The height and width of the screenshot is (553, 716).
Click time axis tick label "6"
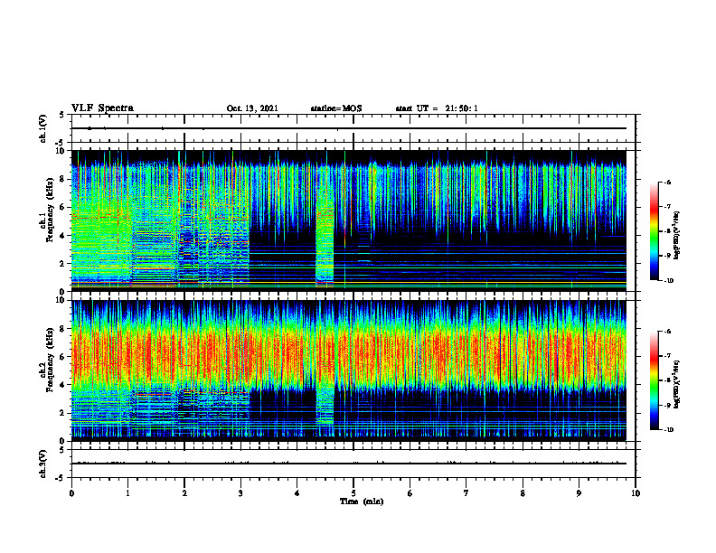(410, 493)
